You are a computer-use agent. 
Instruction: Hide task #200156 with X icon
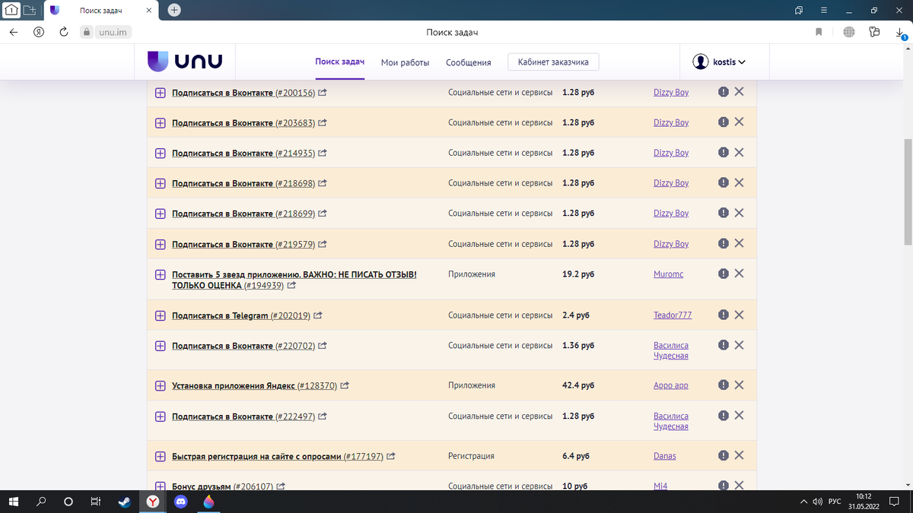(x=739, y=91)
